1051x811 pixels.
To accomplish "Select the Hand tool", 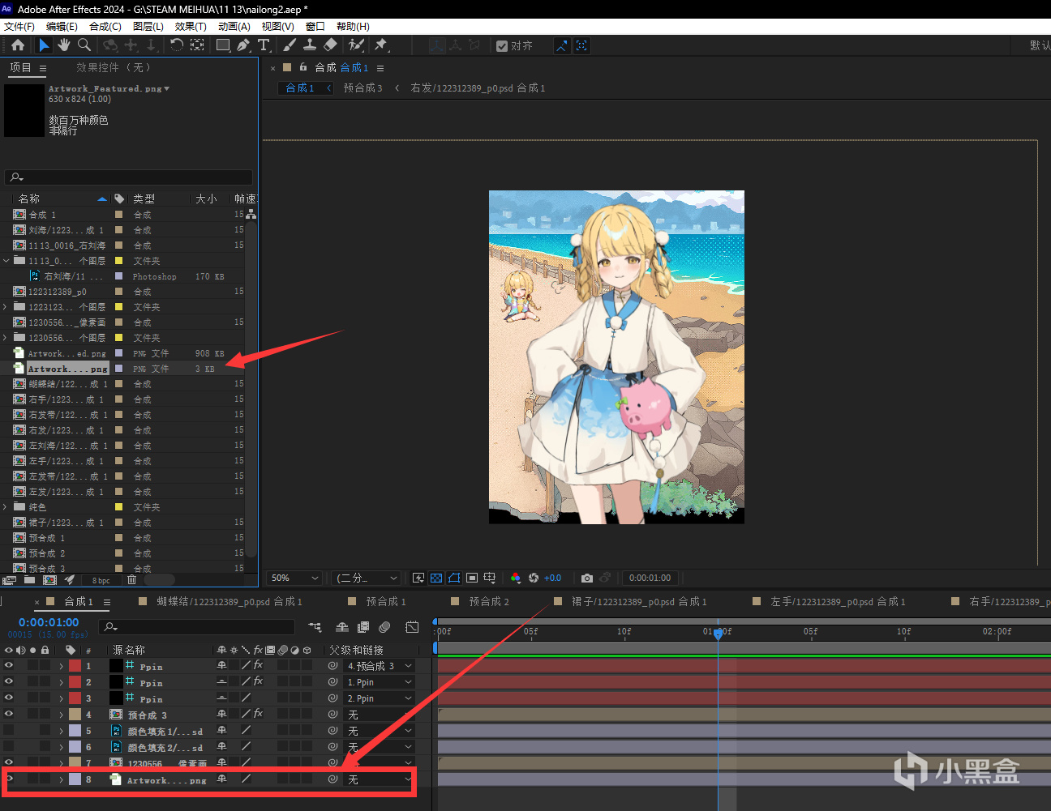I will click(64, 45).
